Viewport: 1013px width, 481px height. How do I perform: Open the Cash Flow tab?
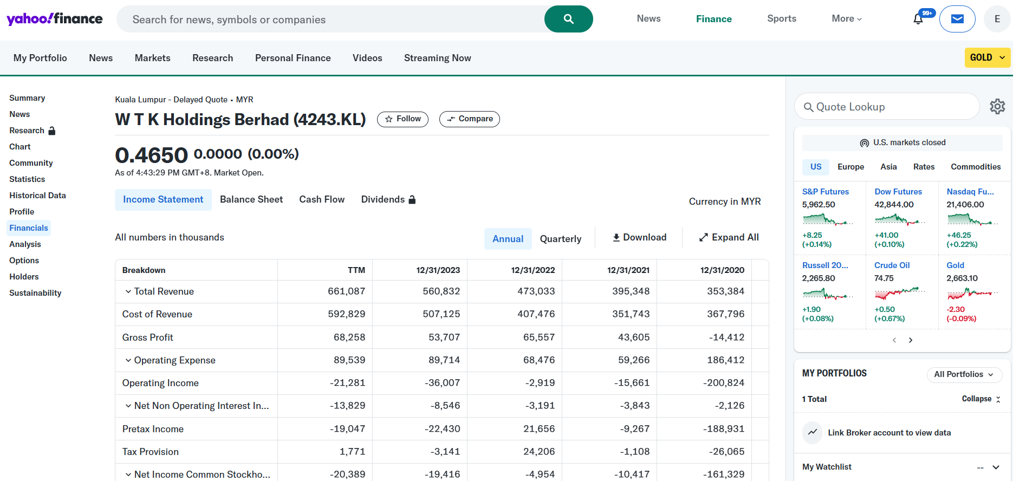[322, 199]
